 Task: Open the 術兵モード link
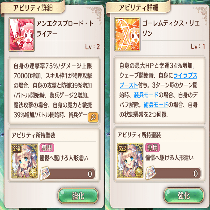pos(156,105)
